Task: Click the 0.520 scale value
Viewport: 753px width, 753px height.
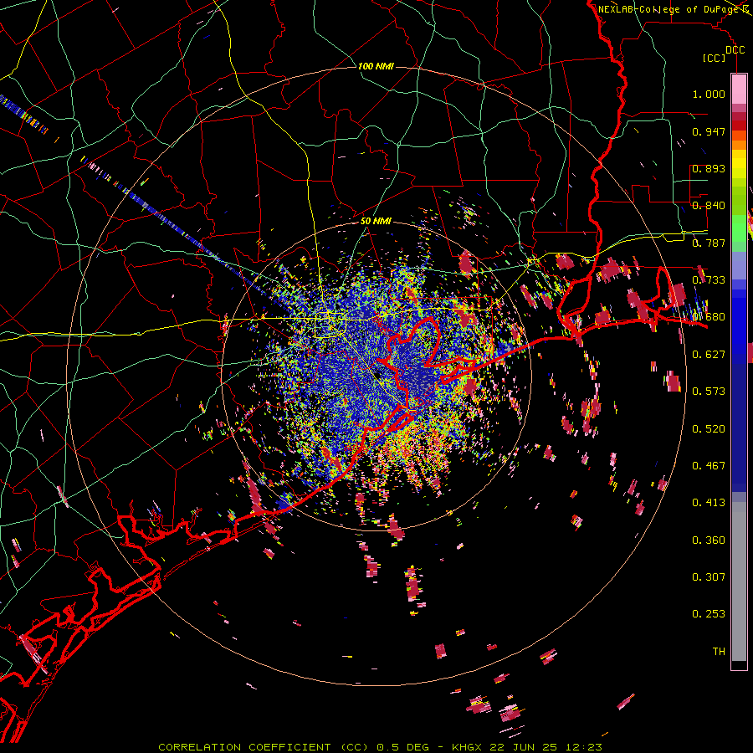Action: [x=709, y=429]
